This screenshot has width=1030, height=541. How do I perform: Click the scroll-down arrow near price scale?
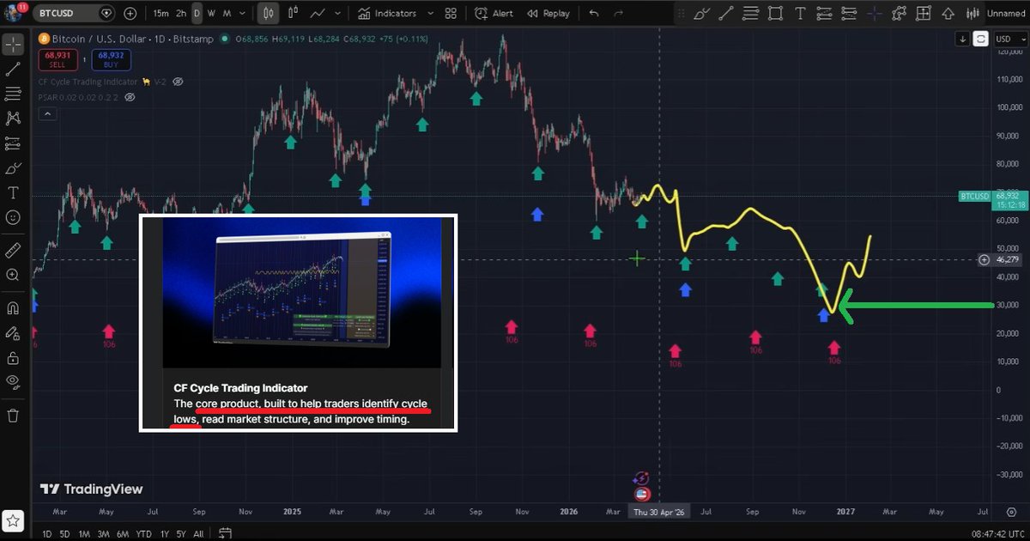pyautogui.click(x=962, y=39)
